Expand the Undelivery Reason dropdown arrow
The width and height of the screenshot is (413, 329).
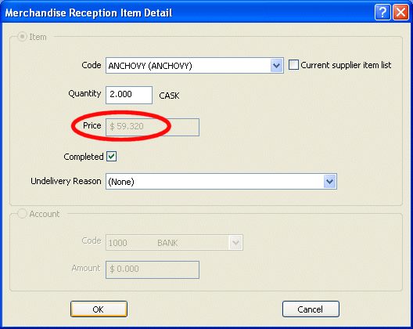click(x=329, y=182)
